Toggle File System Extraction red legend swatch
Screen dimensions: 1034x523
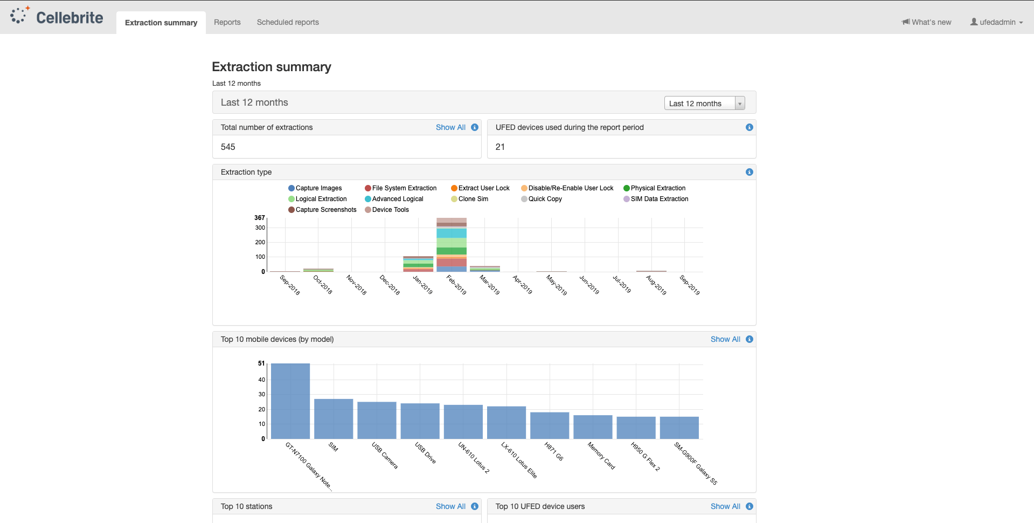point(368,188)
